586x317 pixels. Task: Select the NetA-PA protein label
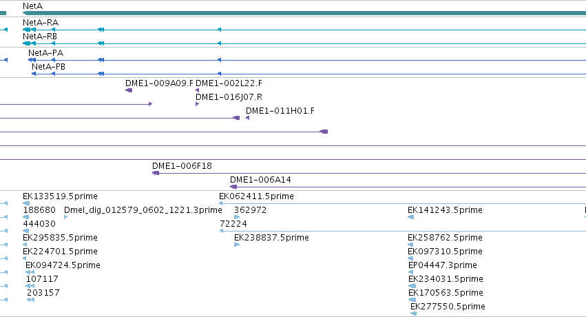(x=45, y=53)
